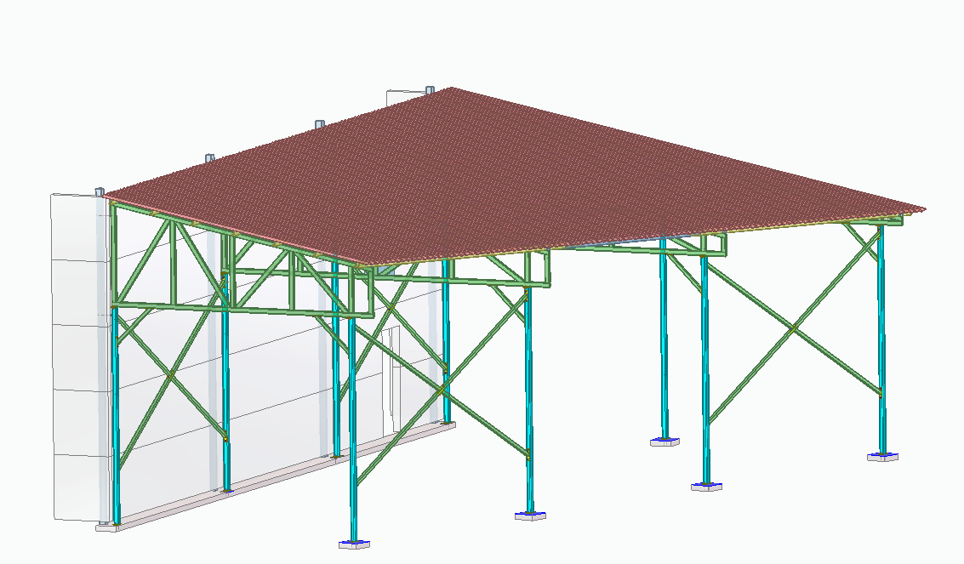Click the third lifting lug from the left
The image size is (964, 564).
(320, 125)
